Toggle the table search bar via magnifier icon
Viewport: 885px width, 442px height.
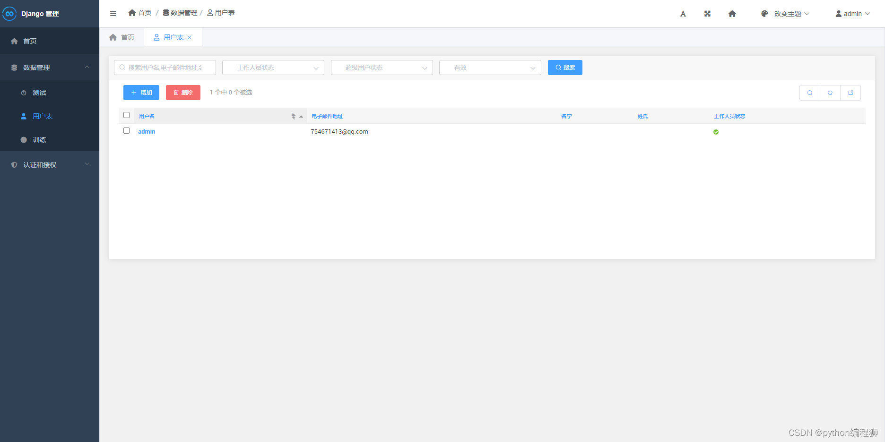click(809, 93)
